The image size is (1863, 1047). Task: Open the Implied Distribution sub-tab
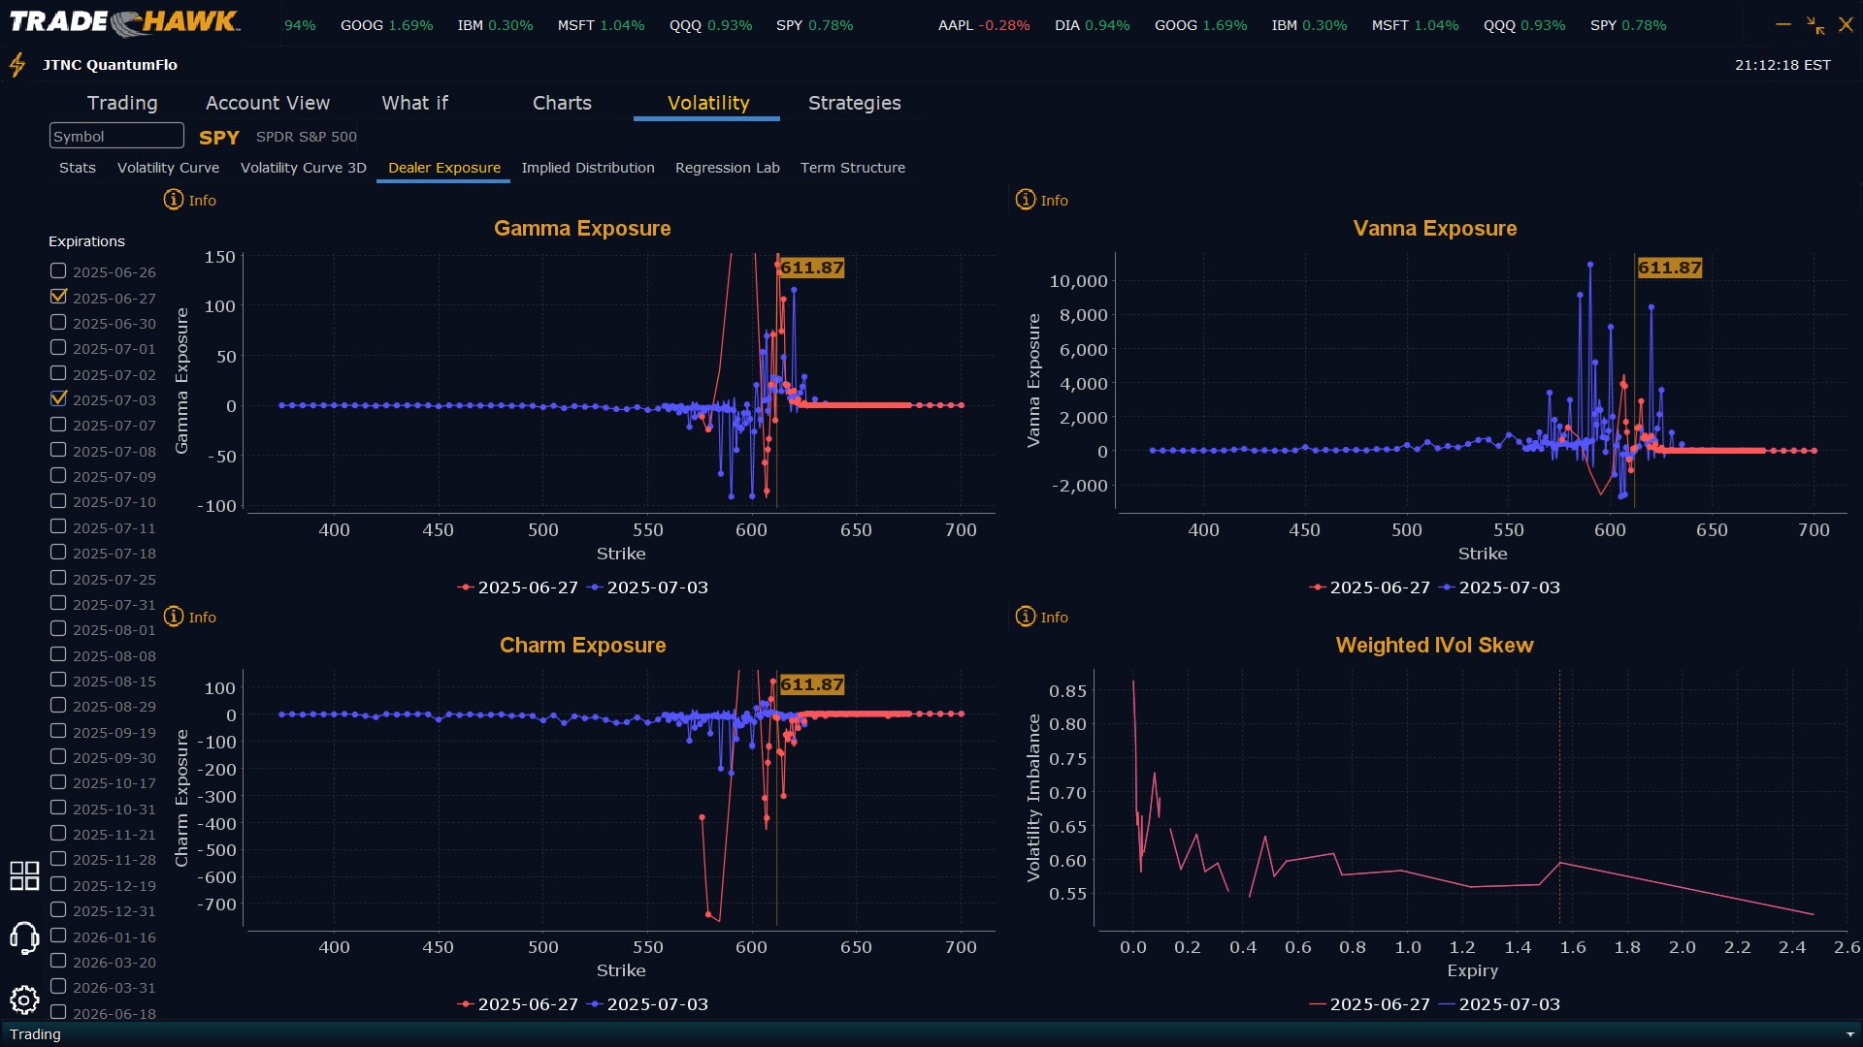pyautogui.click(x=587, y=168)
